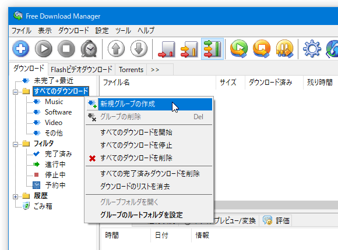The image size is (338, 250).
Task: Choose グループのルートフォルダを設定 menu entry
Action: tap(149, 215)
